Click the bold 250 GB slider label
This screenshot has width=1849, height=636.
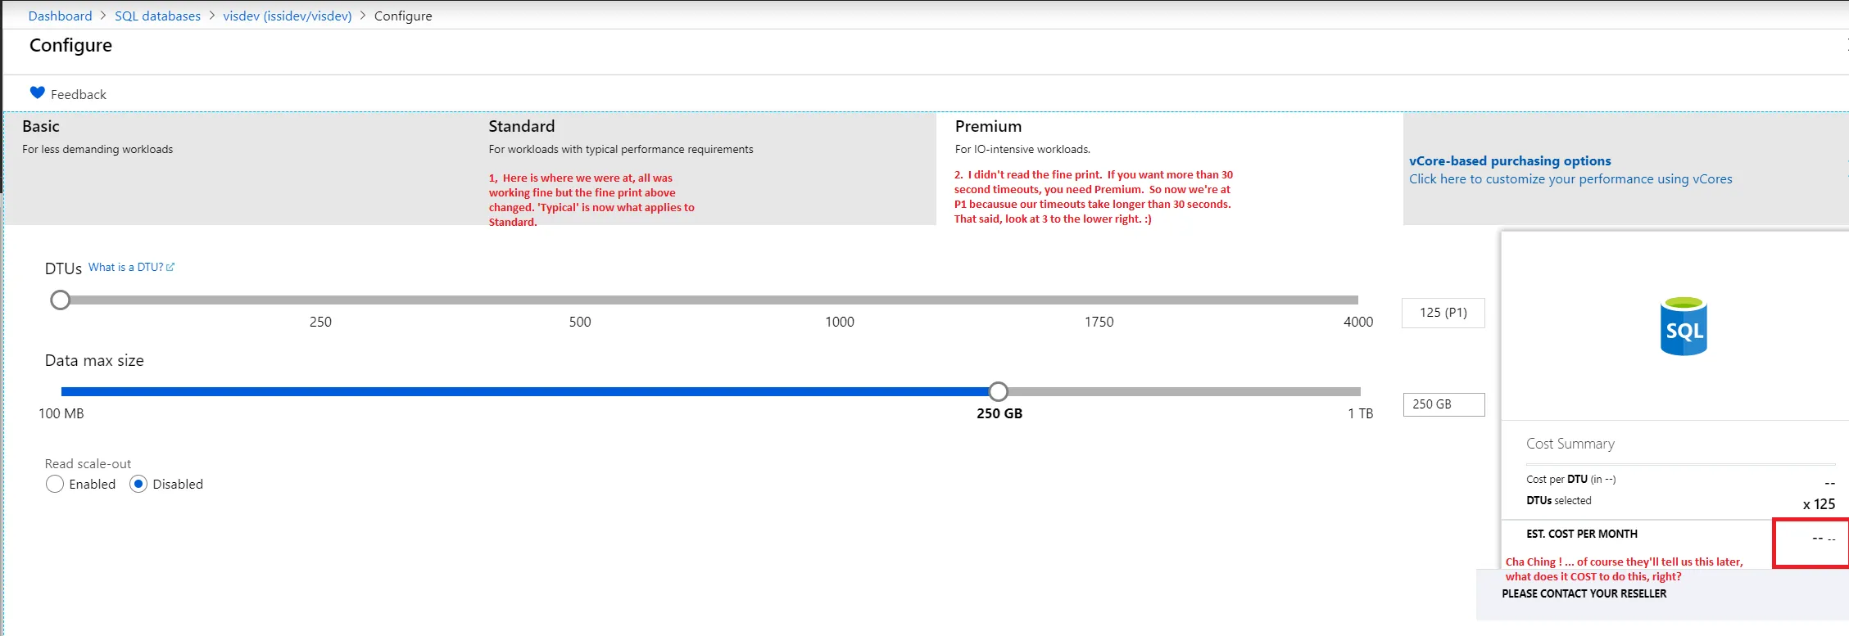point(999,413)
